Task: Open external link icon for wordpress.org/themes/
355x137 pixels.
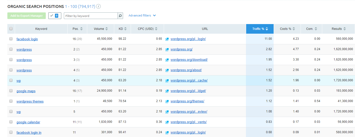Action: point(167,102)
